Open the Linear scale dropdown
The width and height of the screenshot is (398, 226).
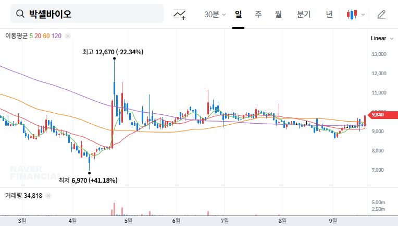point(382,39)
